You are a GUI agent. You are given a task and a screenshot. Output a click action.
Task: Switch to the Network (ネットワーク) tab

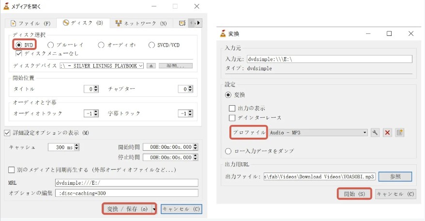(x=141, y=23)
